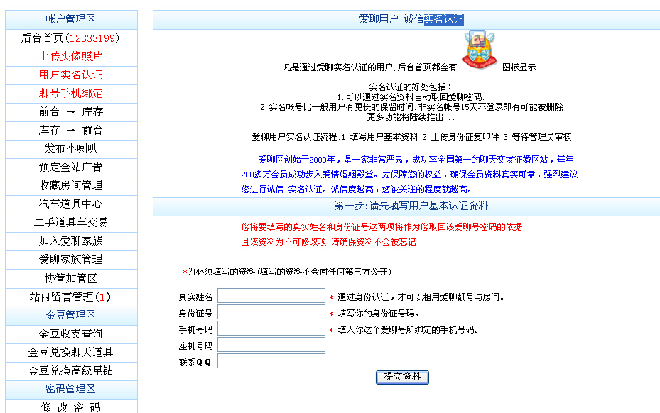
Task: Go to 预定全站广告
Action: pos(70,167)
